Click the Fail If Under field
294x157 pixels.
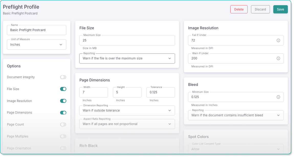[236, 40]
